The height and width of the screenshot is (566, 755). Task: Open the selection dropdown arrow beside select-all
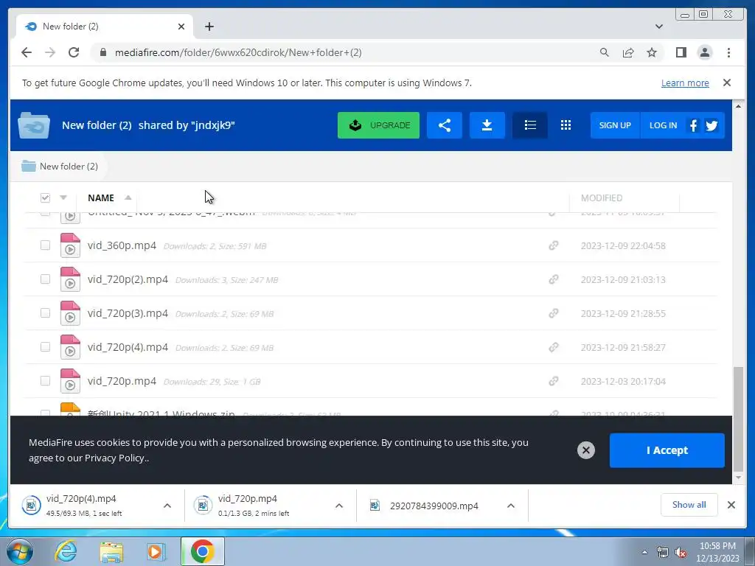tap(63, 198)
